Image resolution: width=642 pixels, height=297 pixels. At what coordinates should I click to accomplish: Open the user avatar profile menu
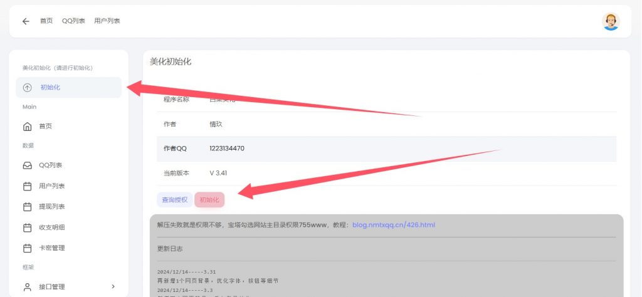(x=610, y=21)
